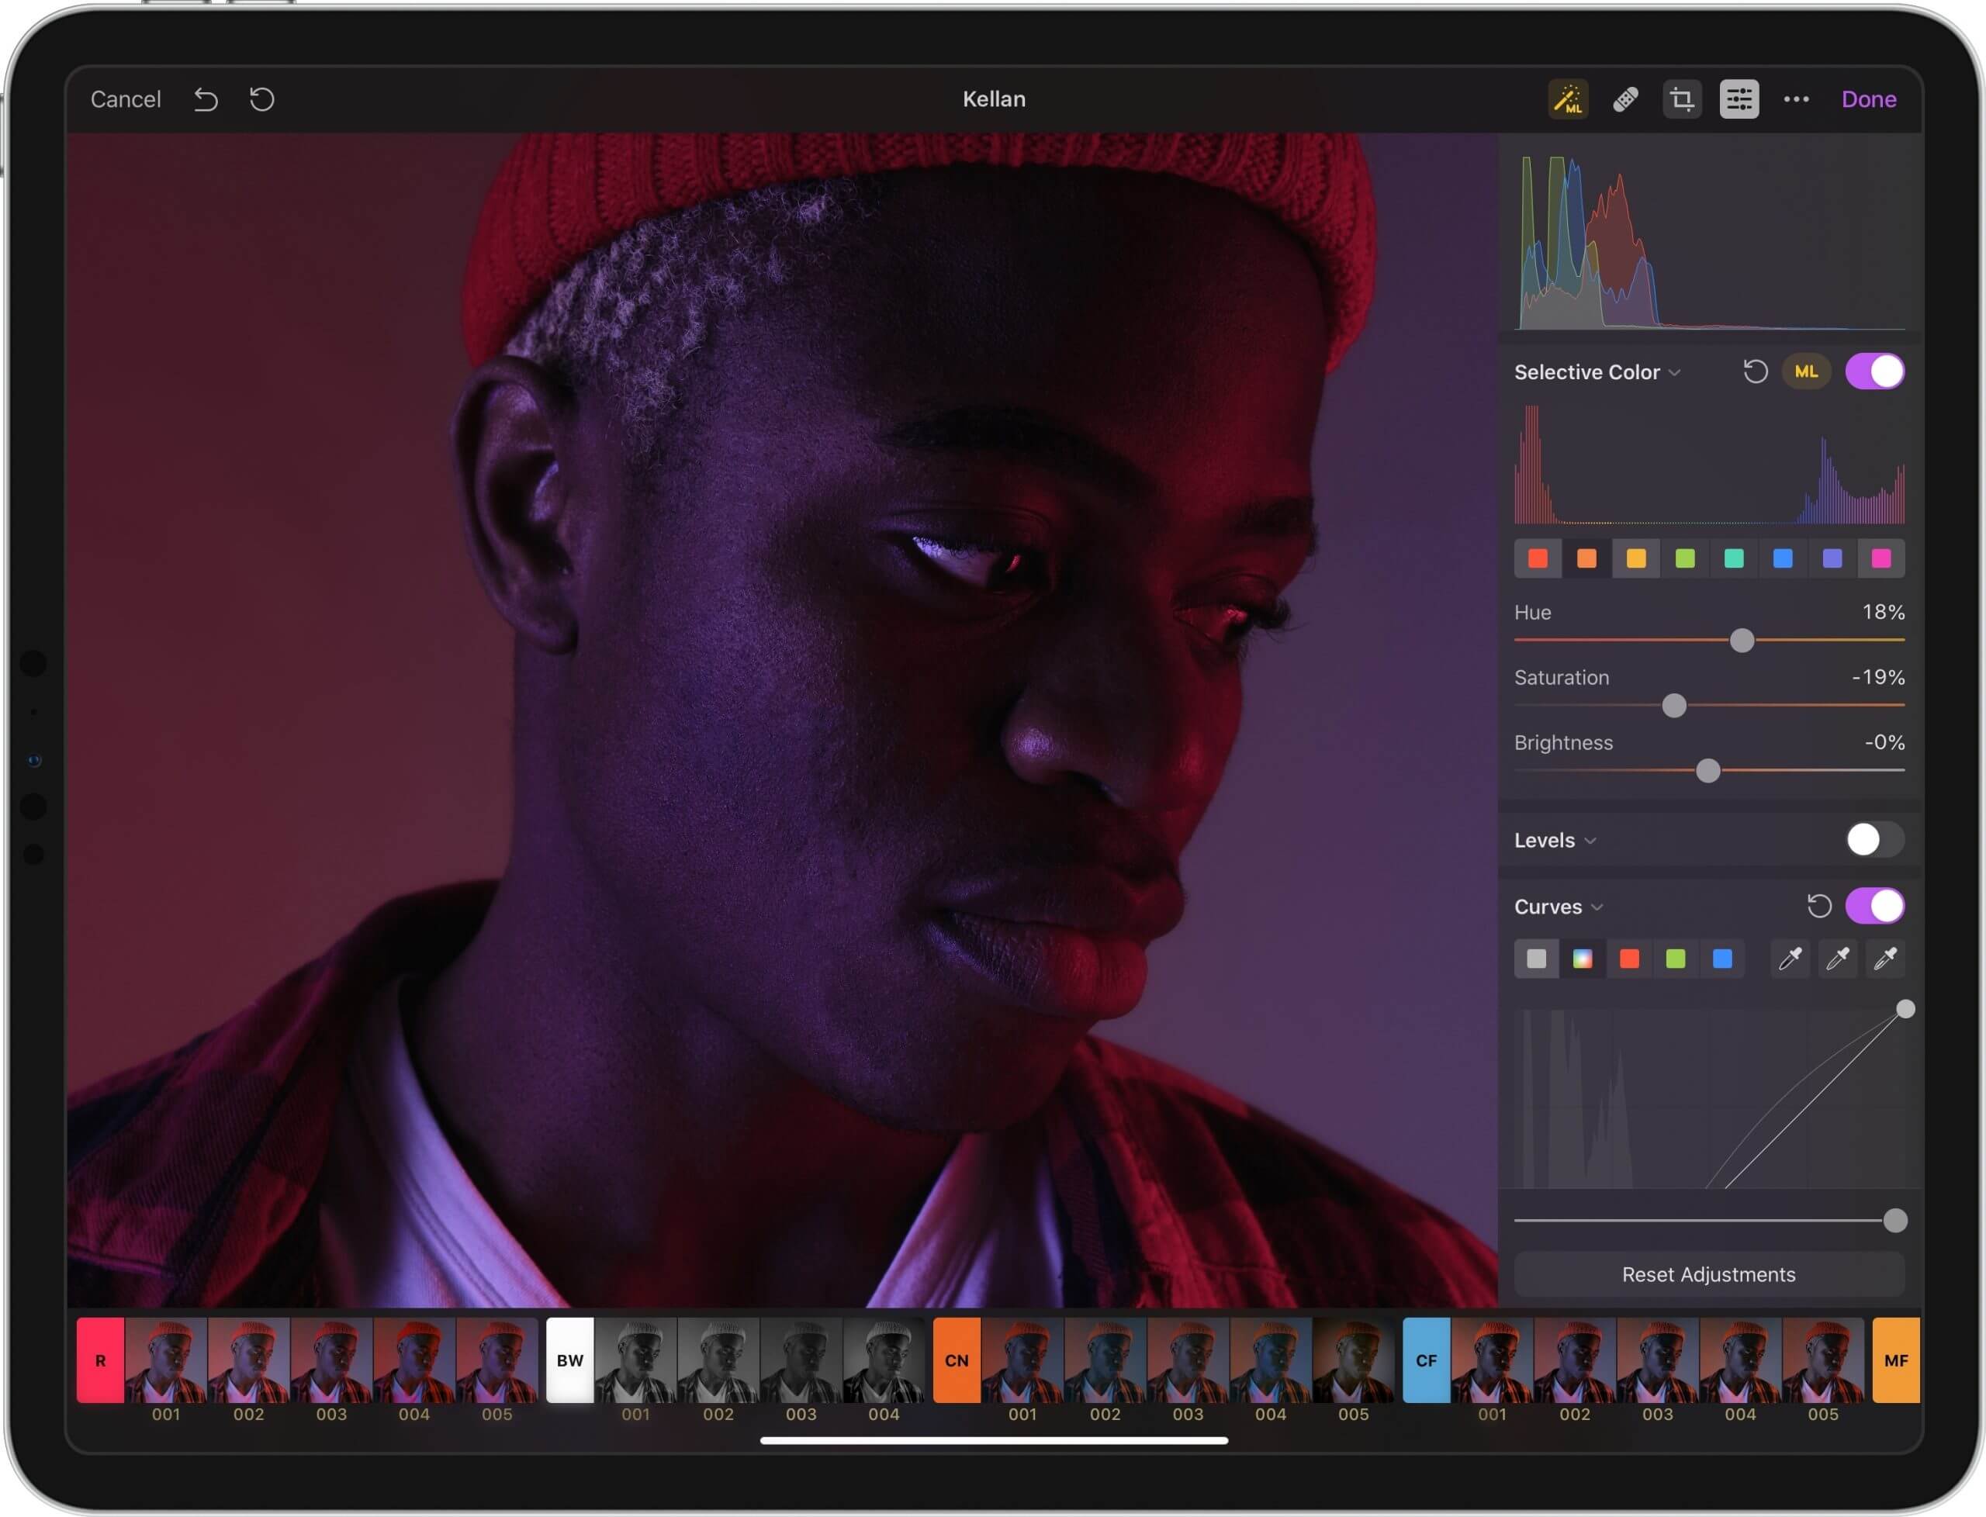Open the CN preset group
Screen dimensions: 1986x1517
tap(957, 1360)
